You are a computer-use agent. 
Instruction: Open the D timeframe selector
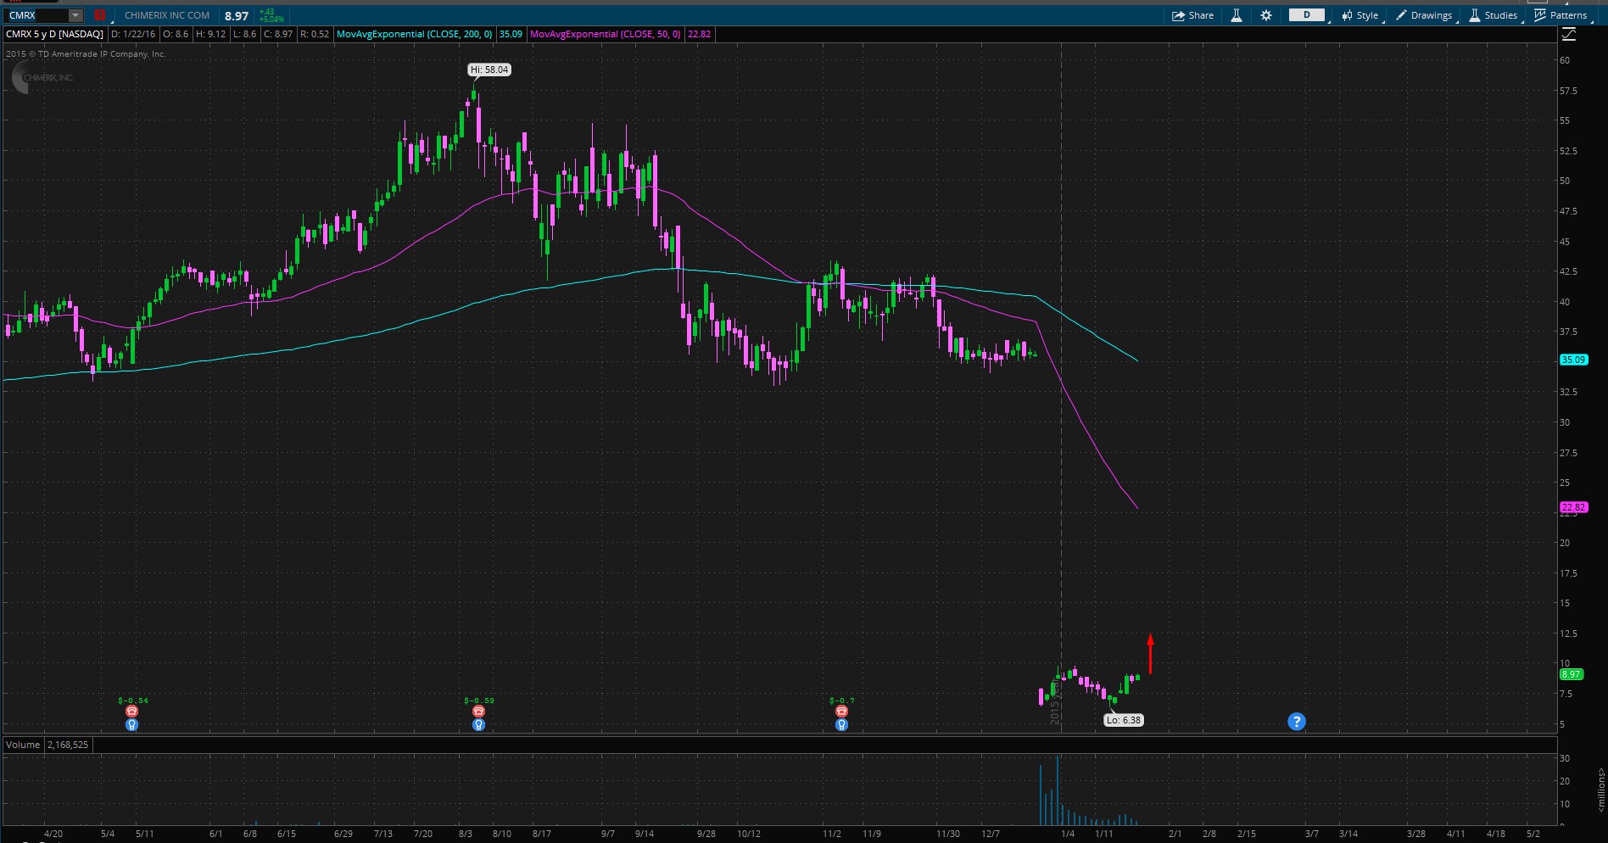1306,15
